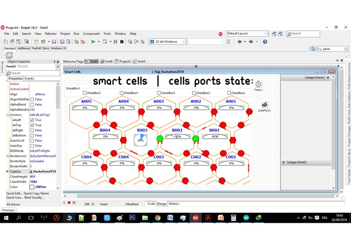Screen dimensions: 351x249
Task: Click the gray Forward navigation arrow
Action: coord(251,42)
